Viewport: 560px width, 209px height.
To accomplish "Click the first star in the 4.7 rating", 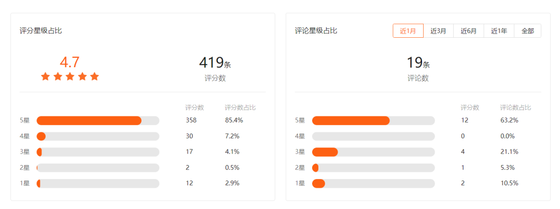I will 46,77.
